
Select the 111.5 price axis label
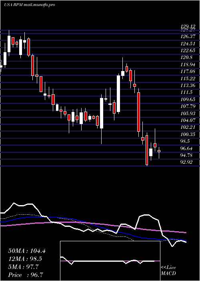point(186,92)
